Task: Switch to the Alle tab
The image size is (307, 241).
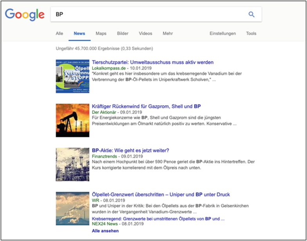Action: 59,34
